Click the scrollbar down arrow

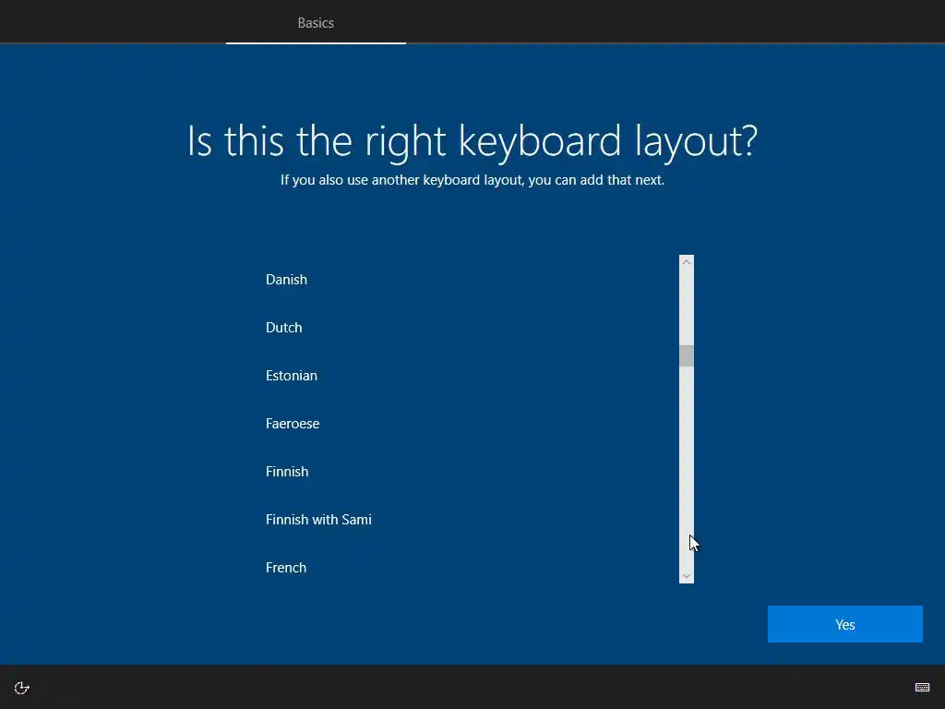click(x=687, y=576)
